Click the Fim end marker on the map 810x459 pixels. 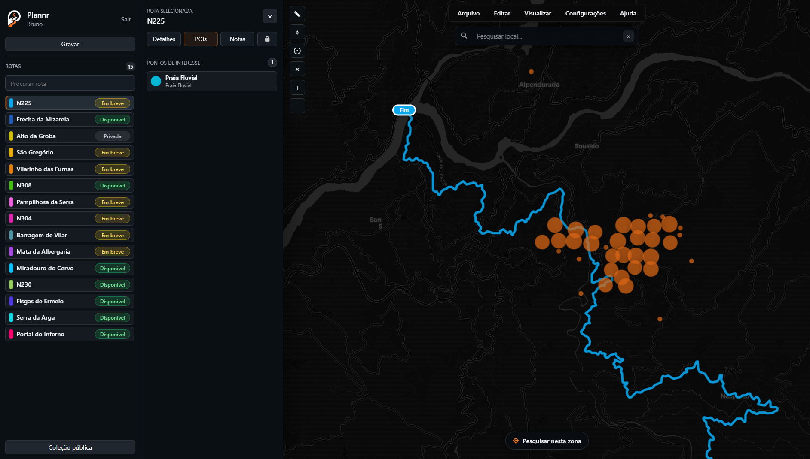(x=404, y=110)
